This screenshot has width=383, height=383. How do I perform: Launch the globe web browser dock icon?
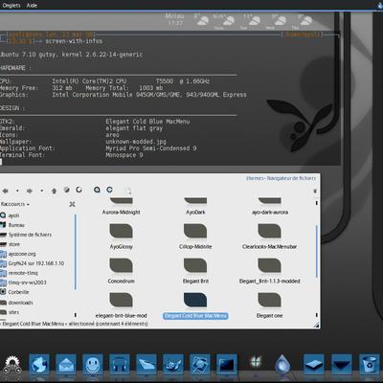point(39,365)
